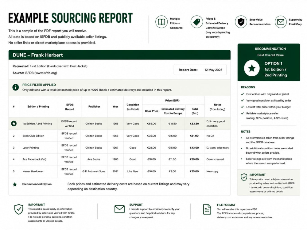The image size is (307, 230).
Task: Click the €18.50 delivery cost cell
Action: pyautogui.click(x=173, y=124)
